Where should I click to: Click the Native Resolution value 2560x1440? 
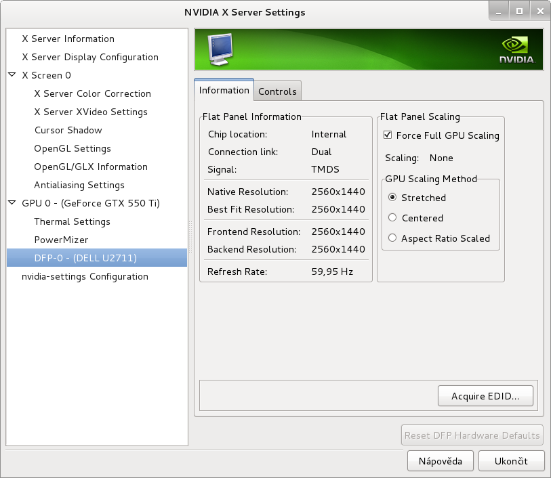tap(338, 192)
